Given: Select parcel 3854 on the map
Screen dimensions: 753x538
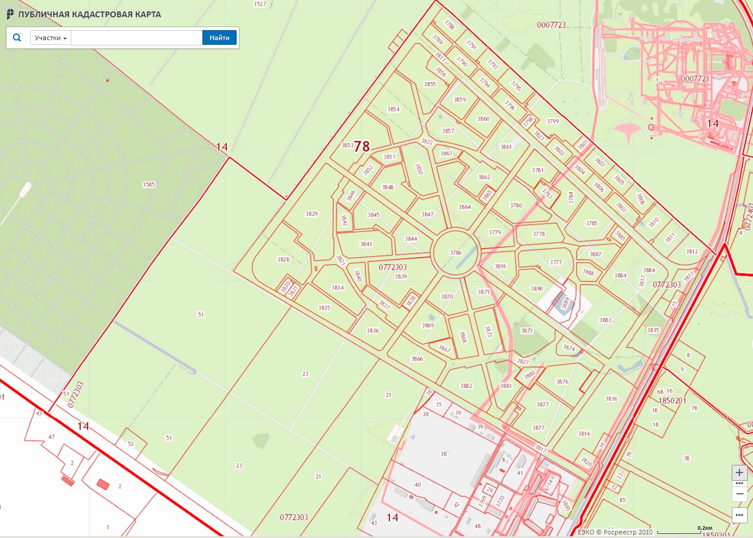Looking at the screenshot, I should [393, 110].
